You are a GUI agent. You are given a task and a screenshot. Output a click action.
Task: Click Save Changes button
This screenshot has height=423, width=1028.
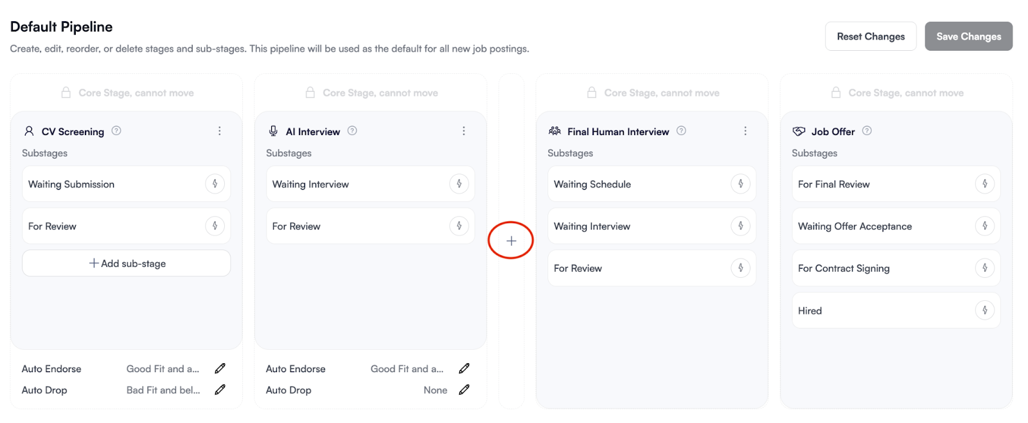point(968,37)
